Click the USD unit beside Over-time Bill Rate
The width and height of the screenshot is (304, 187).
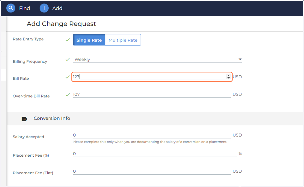(x=237, y=94)
